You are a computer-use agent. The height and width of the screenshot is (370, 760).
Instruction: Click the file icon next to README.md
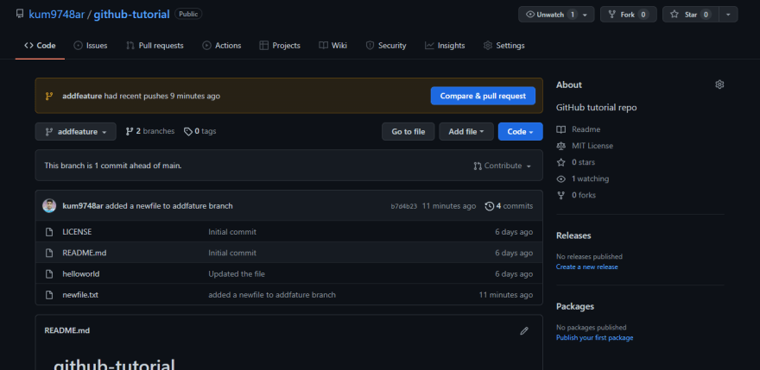coord(49,253)
